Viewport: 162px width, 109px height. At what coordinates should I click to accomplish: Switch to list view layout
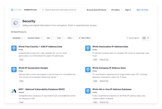tap(148, 38)
